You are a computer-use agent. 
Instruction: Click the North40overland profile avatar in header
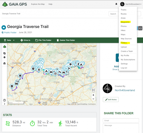pyautogui.click(x=122, y=4)
